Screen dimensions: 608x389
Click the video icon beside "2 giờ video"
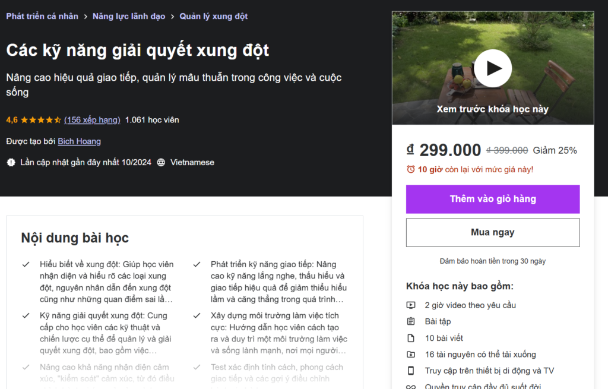pos(412,305)
